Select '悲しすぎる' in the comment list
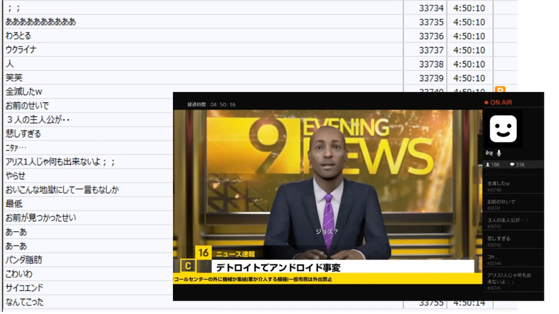Image resolution: width=559 pixels, height=314 pixels. (x=88, y=134)
